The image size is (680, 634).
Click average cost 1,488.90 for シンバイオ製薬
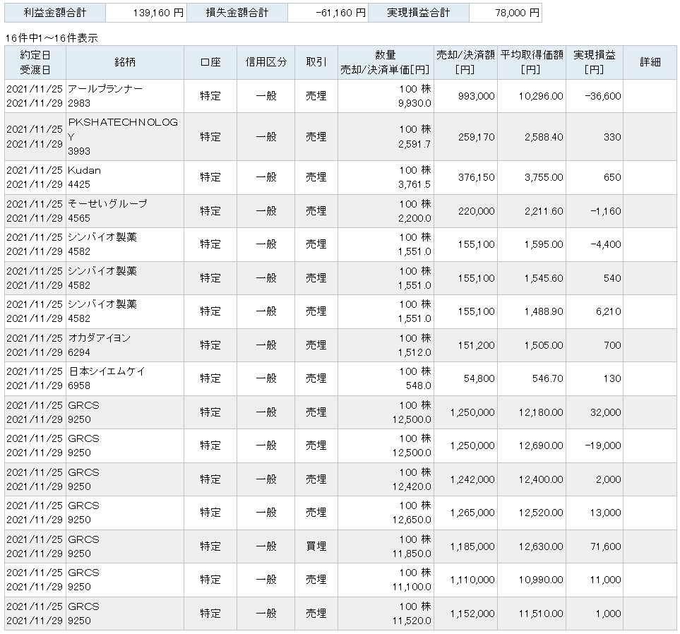(x=544, y=311)
